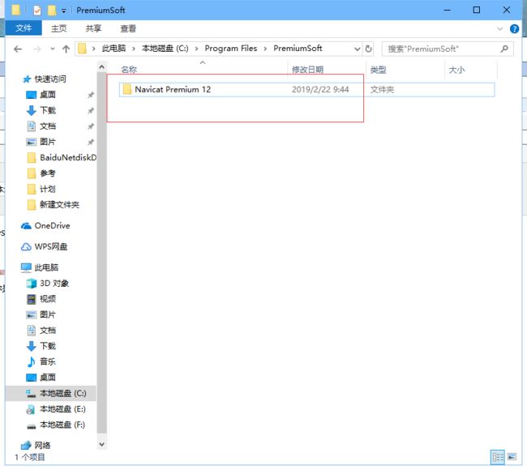The width and height of the screenshot is (527, 470).
Task: Click the magnifier search icon
Action: (504, 49)
